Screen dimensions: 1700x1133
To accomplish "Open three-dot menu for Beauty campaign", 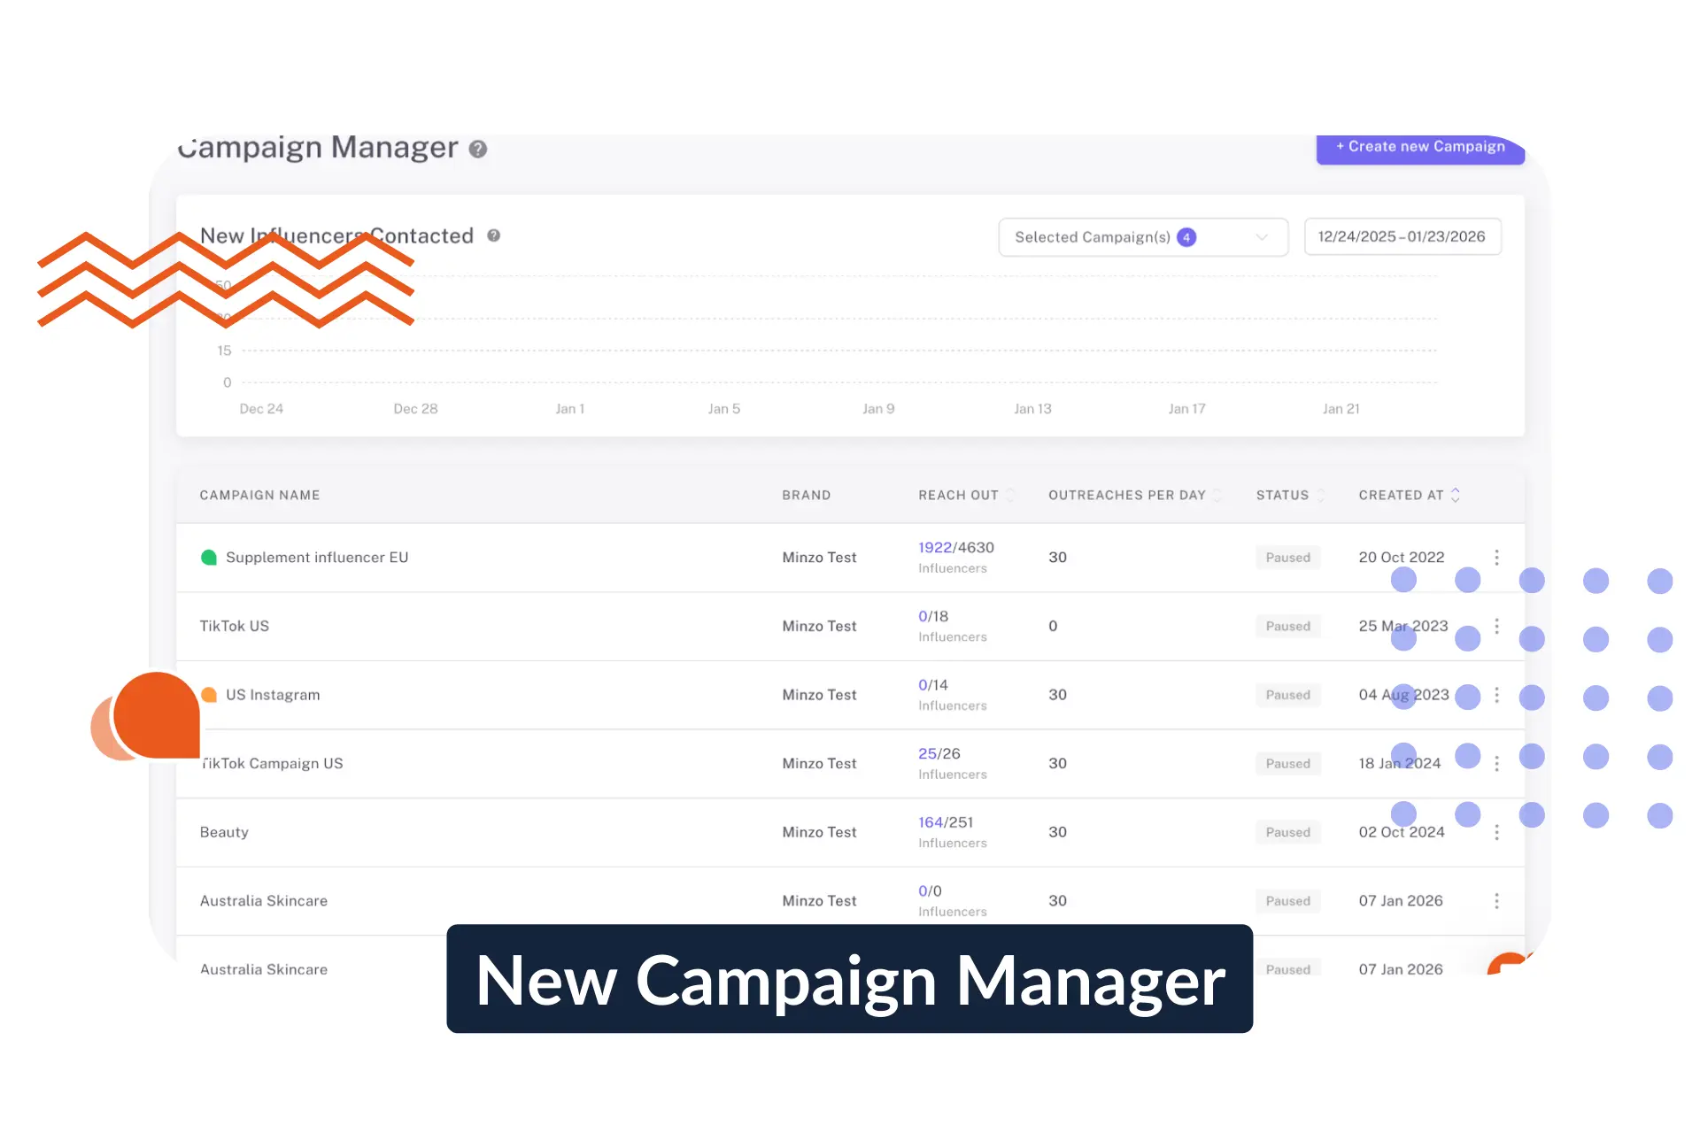I will (1496, 832).
